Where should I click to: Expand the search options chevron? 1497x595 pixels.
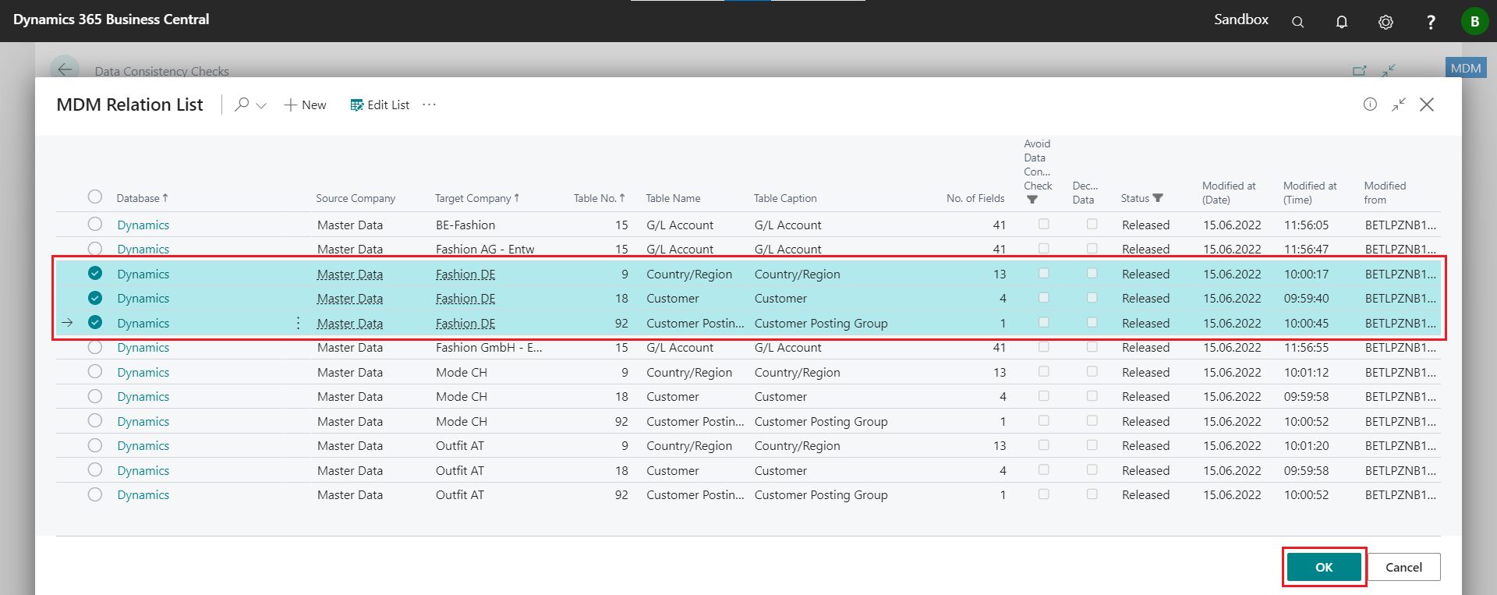[x=261, y=105]
